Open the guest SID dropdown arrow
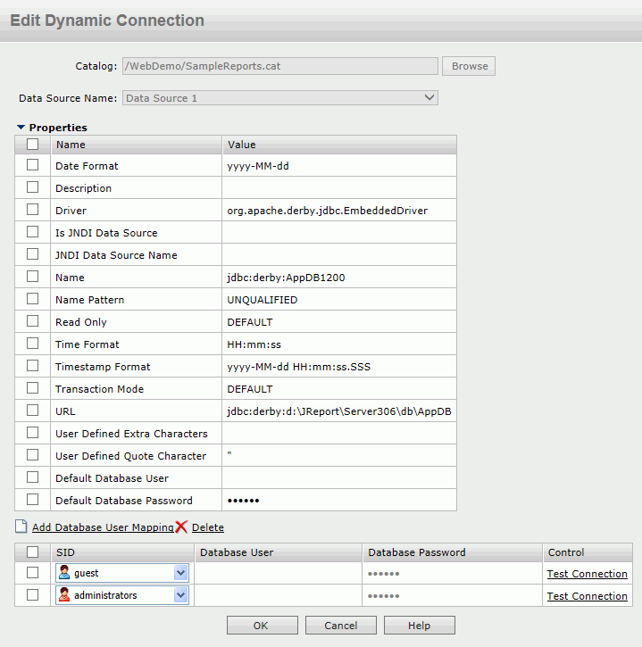This screenshot has height=647, width=642. pyautogui.click(x=180, y=573)
